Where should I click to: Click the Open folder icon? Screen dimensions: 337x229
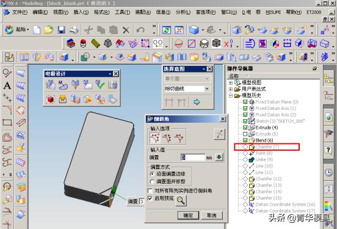tap(49, 30)
